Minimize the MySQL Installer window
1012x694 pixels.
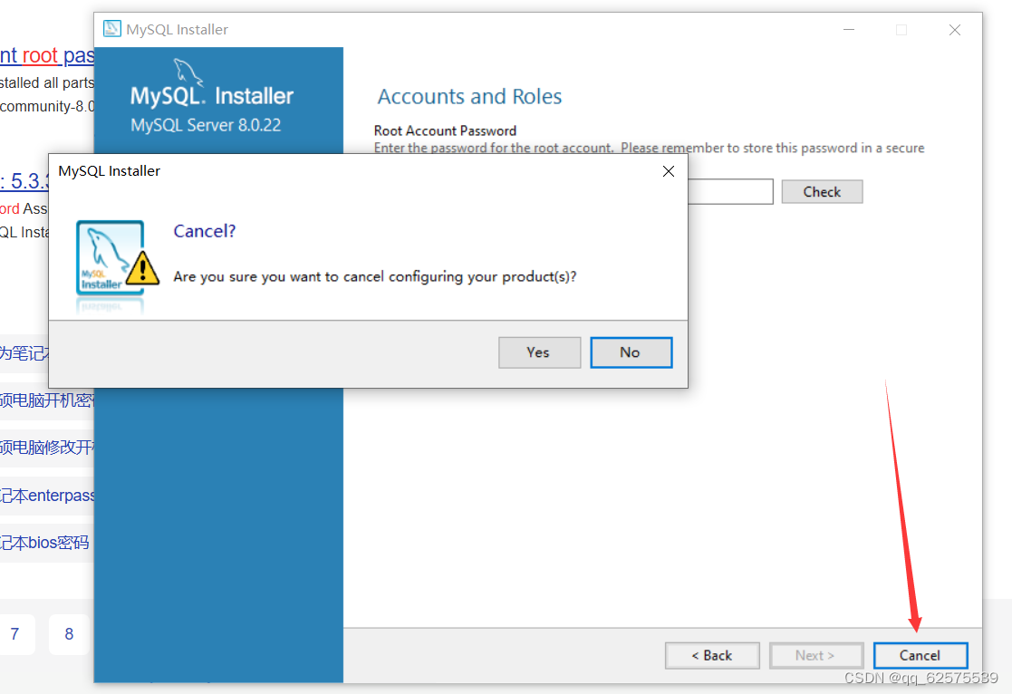coord(849,30)
